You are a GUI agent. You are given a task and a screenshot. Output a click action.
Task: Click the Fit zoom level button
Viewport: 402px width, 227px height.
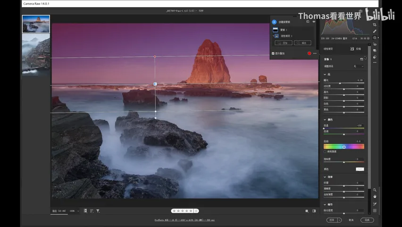click(59, 211)
